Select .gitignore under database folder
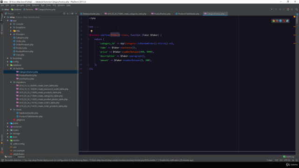The image size is (299, 168). [21, 120]
